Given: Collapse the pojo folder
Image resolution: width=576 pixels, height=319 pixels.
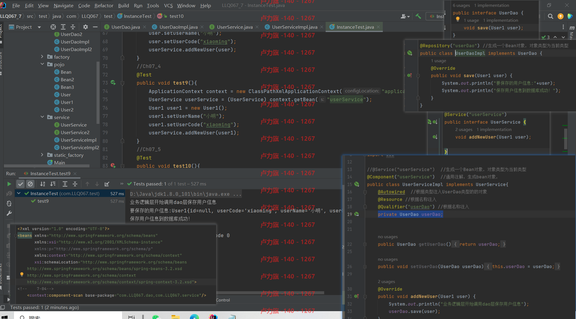Looking at the screenshot, I should coord(42,64).
